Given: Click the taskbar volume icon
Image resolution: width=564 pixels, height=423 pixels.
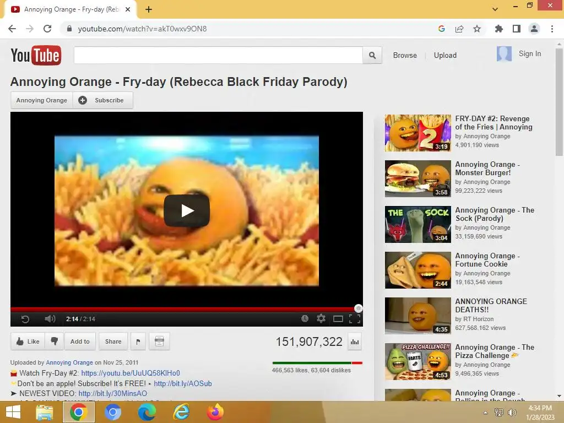Looking at the screenshot, I should click(512, 413).
